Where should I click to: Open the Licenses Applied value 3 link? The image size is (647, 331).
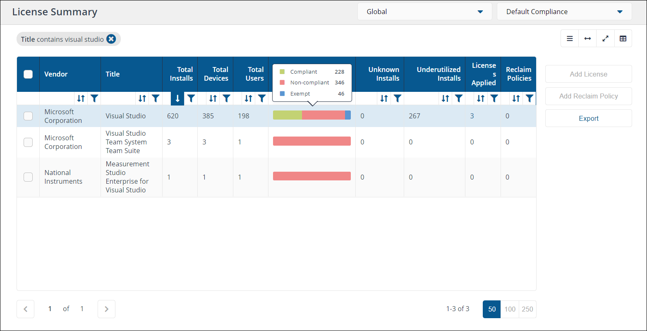point(472,116)
